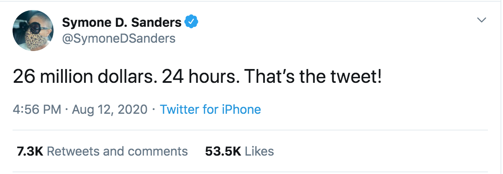Click the Twitter for iPhone source link
503x174 pixels.
(x=210, y=110)
